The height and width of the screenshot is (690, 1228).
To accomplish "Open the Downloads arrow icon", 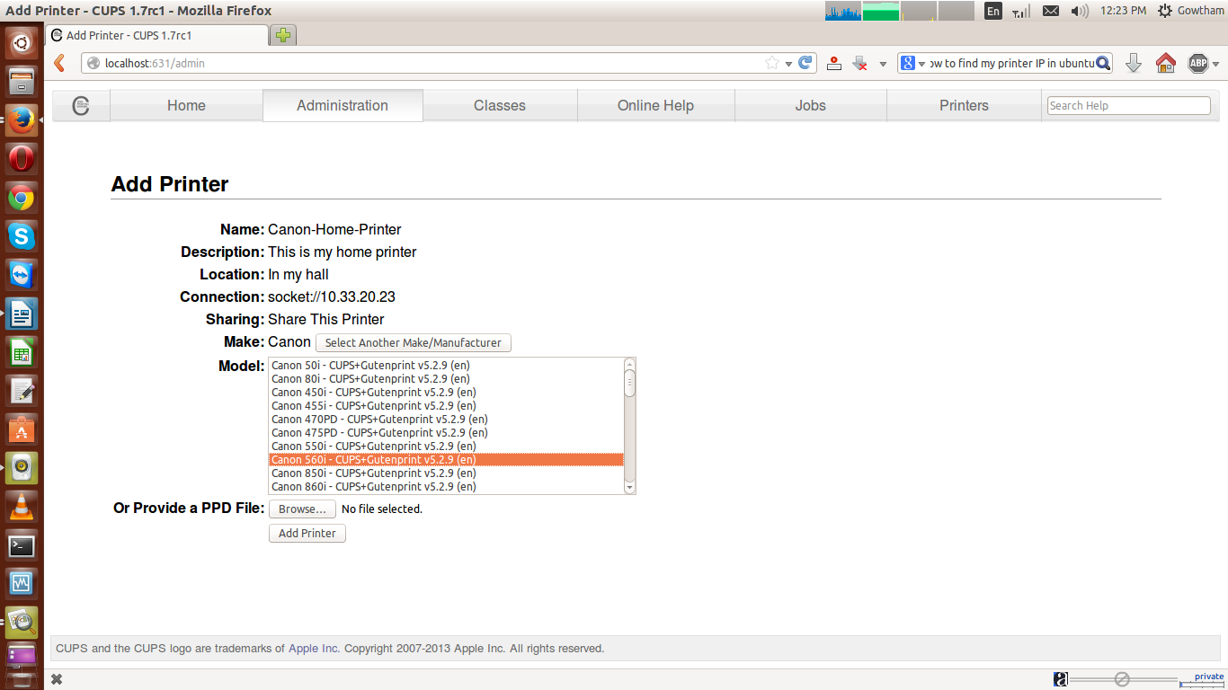I will point(1134,63).
